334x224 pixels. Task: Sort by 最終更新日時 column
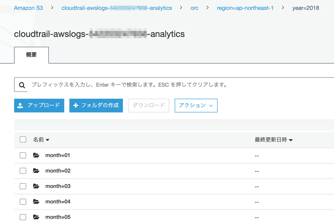(x=274, y=140)
